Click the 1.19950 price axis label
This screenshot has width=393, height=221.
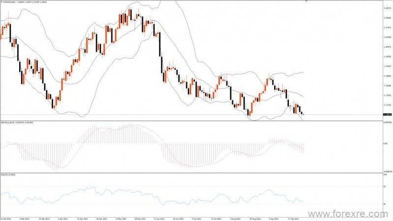point(387,56)
